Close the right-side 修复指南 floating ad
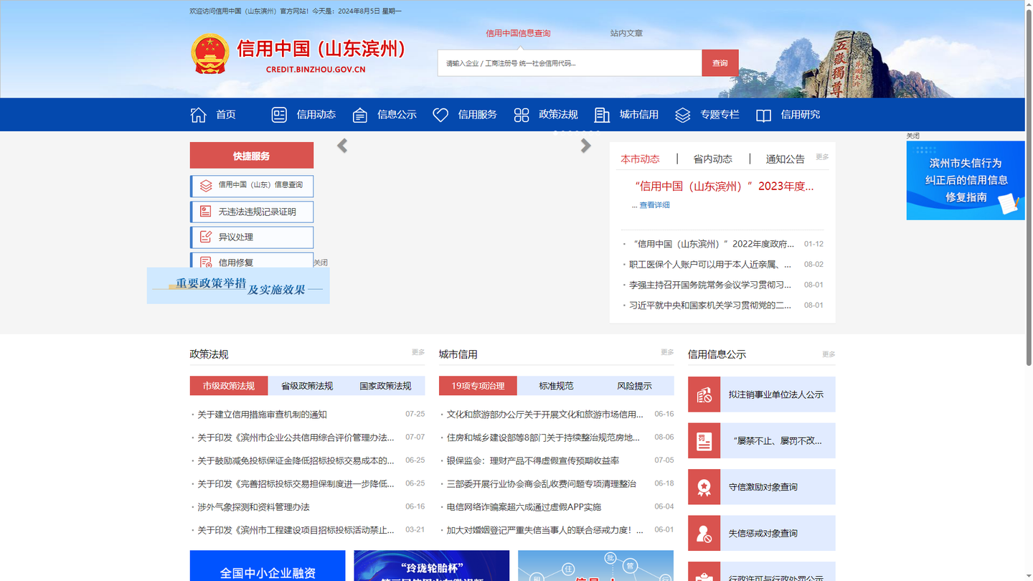Viewport: 1033px width, 581px height. [x=912, y=136]
